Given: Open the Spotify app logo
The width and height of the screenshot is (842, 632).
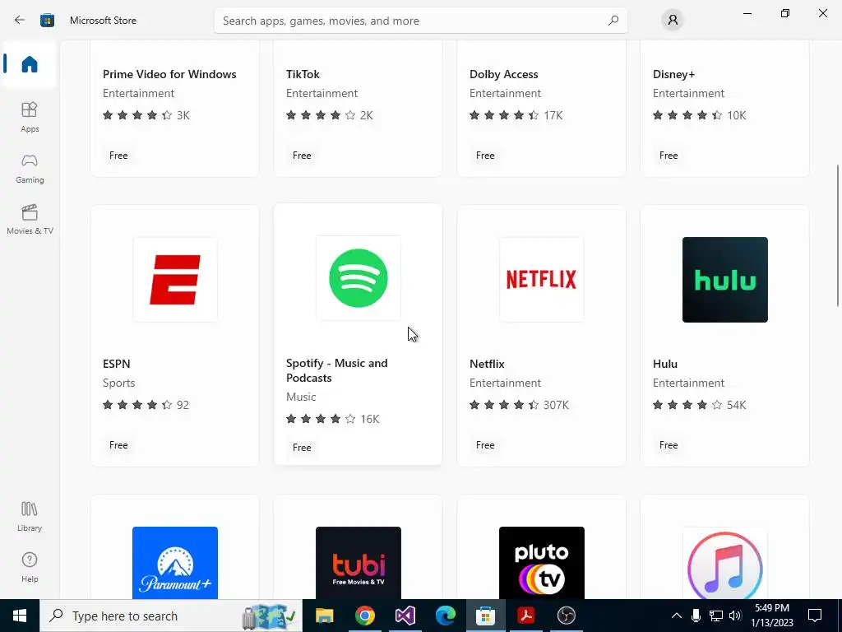Looking at the screenshot, I should tap(359, 278).
